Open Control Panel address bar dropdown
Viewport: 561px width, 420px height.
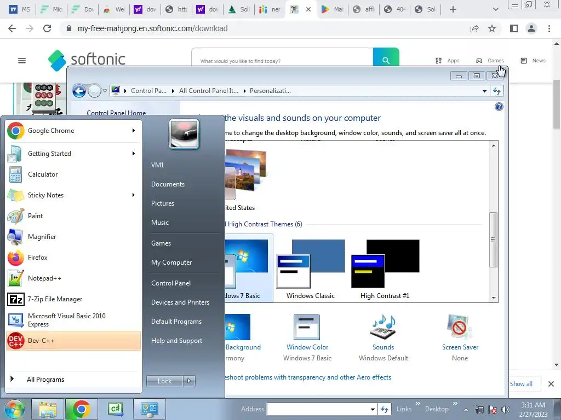point(484,91)
